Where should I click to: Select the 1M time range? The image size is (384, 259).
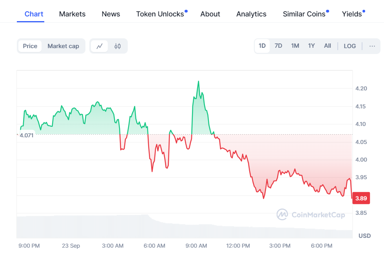click(295, 46)
